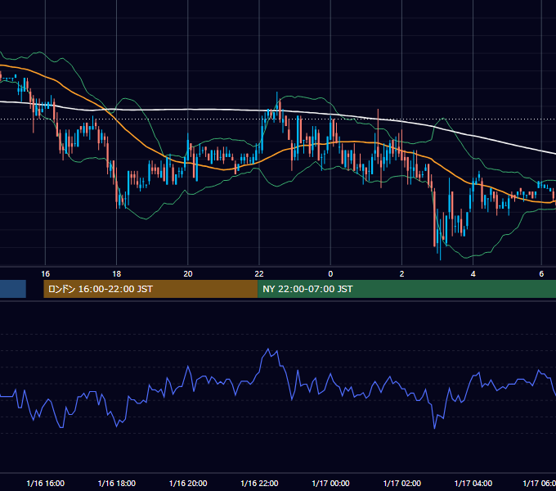Click the 1/16 20:00 time axis label
This screenshot has width=556, height=491.
pyautogui.click(x=188, y=483)
